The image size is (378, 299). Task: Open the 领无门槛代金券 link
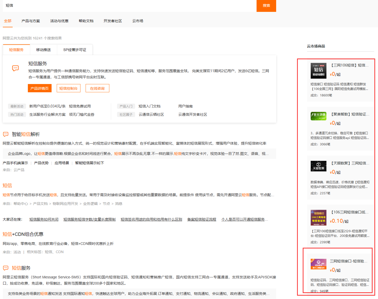81,114
